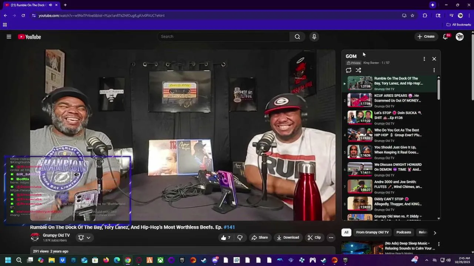Open the Chrome profile avatar
The image size is (474, 266).
(460, 16)
